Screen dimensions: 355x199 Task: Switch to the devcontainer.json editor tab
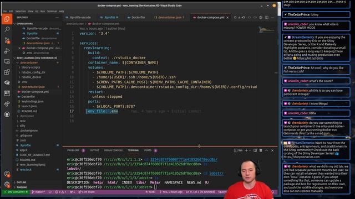tap(169, 17)
